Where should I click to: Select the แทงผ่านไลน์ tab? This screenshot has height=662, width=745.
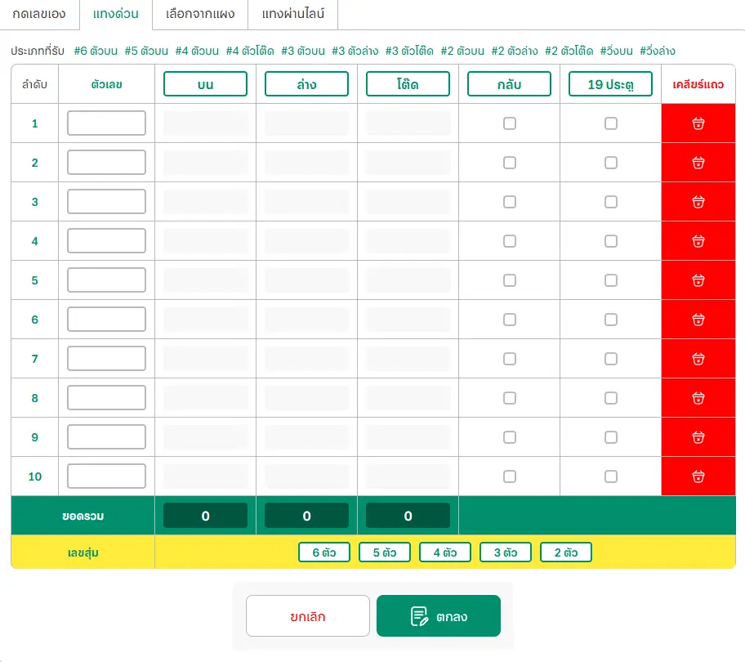[x=293, y=14]
